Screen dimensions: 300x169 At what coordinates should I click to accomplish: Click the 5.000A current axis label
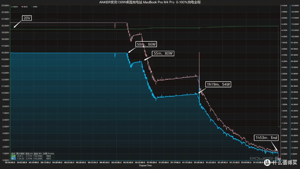(x=284, y=6)
